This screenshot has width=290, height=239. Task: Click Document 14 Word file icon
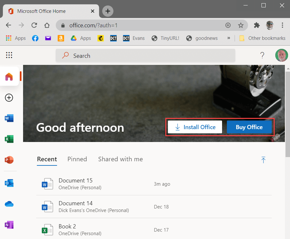coord(47,207)
